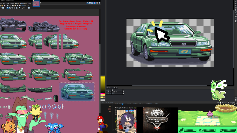The image size is (237, 133).
Task: Select Intersect selection mode
Action: [14, 8]
